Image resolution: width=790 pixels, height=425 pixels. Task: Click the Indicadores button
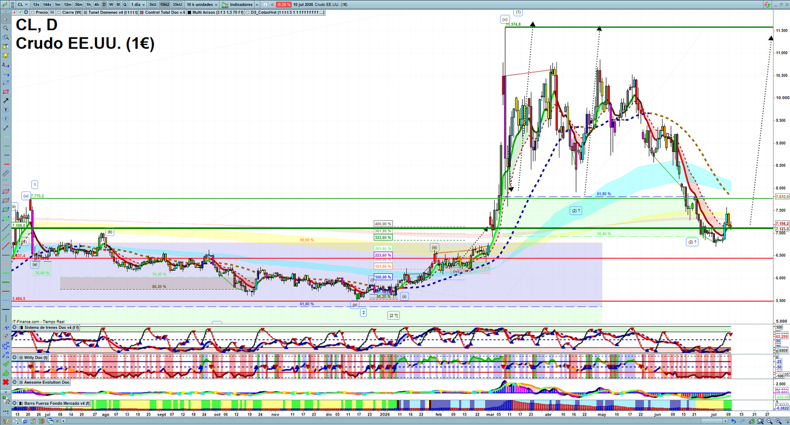[237, 4]
